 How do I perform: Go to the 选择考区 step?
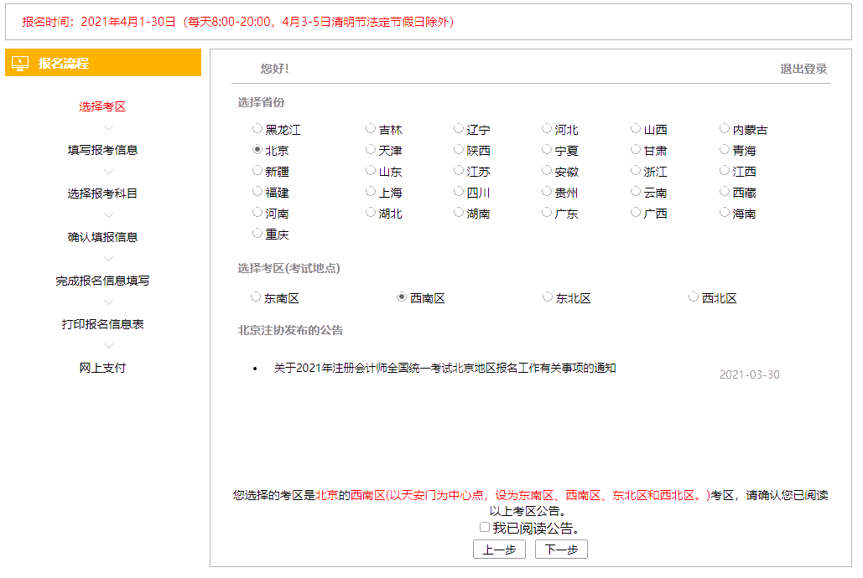coord(102,106)
